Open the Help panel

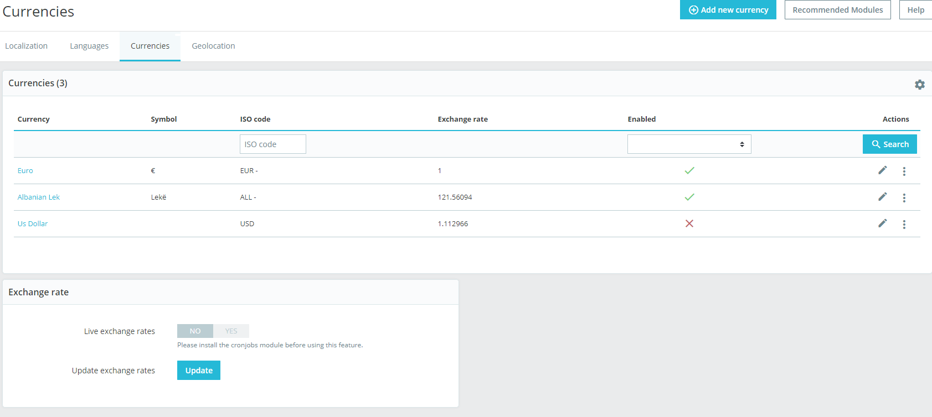pos(915,10)
